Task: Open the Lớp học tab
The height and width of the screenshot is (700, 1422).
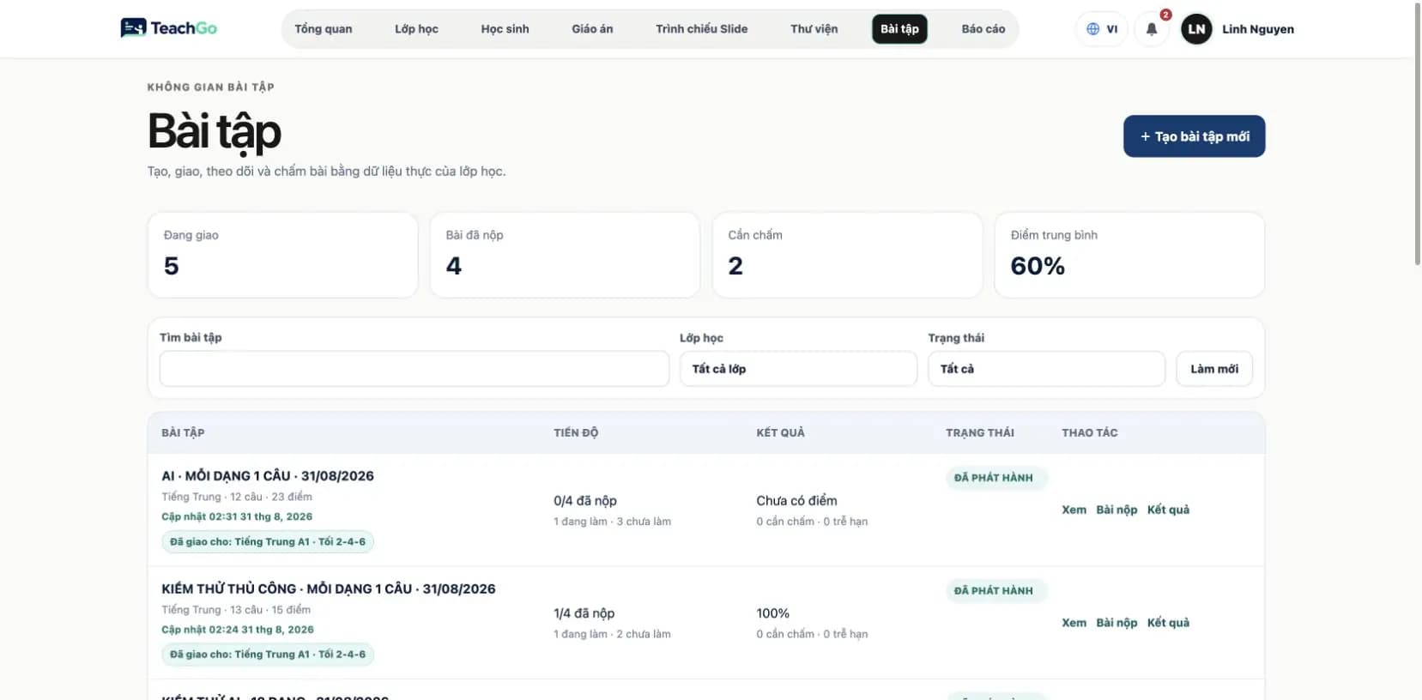Action: coord(416,29)
